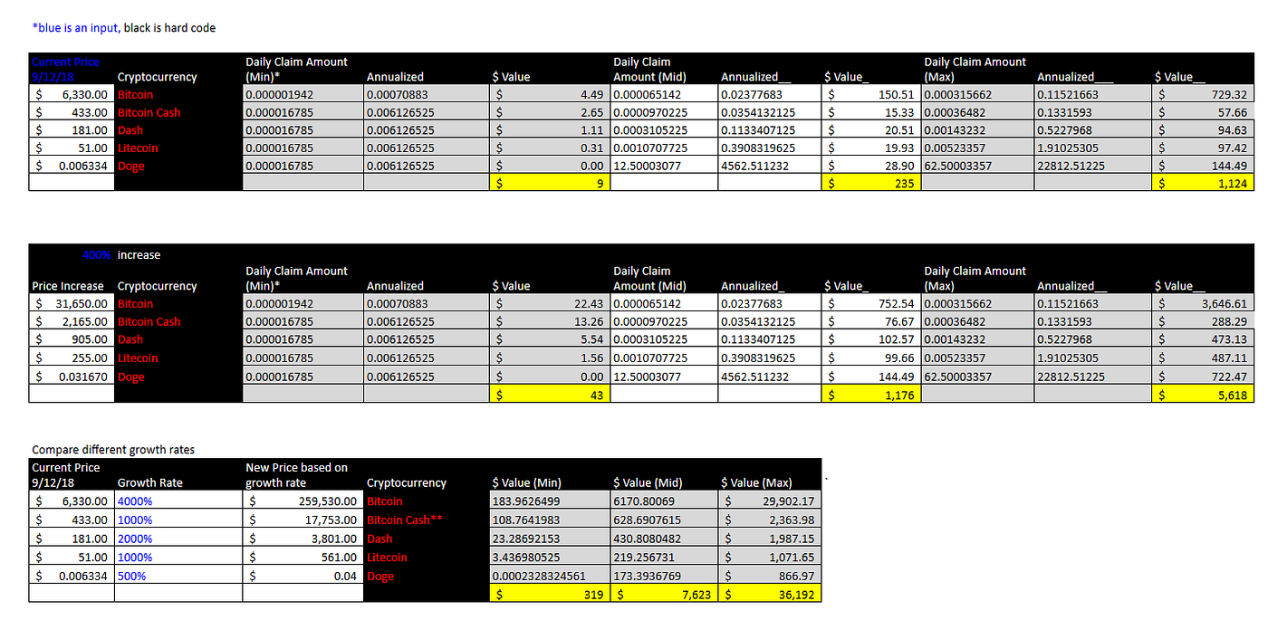Select the 'New Price based on growth rate' header
The width and height of the screenshot is (1268, 620).
pos(296,475)
